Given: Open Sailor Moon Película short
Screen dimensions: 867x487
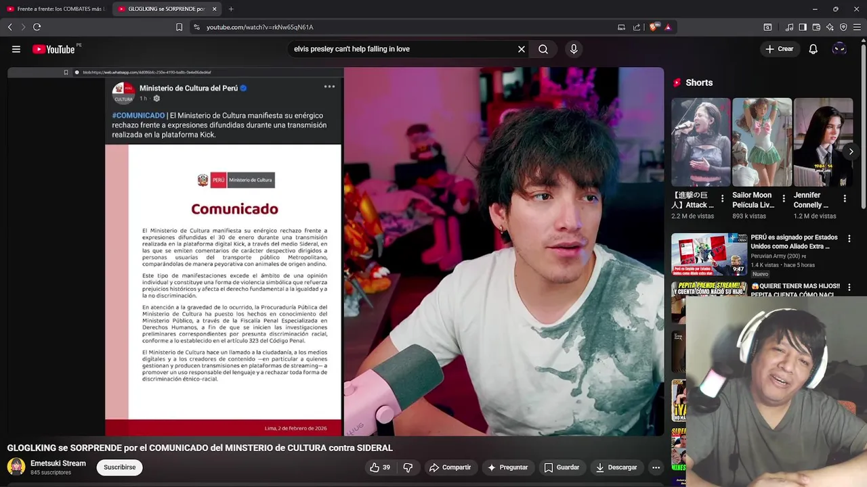Looking at the screenshot, I should pos(761,142).
